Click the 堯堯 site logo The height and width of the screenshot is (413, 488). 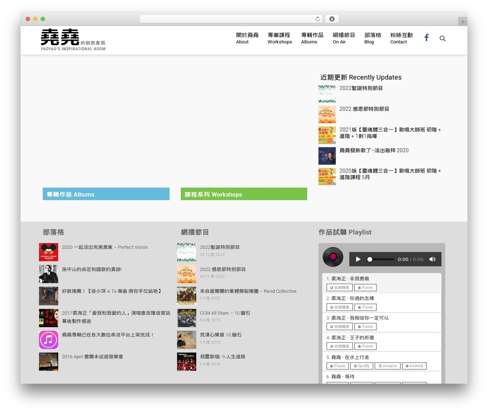[x=73, y=40]
